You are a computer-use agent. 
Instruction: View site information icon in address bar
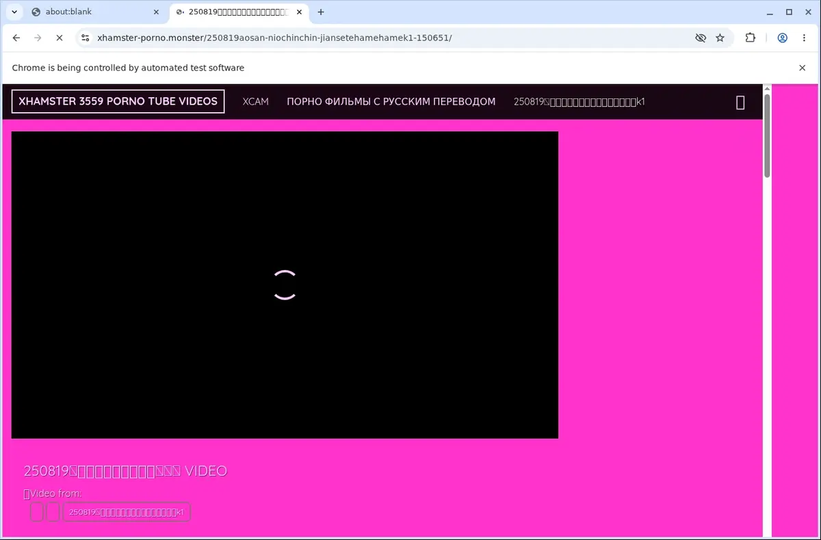85,38
